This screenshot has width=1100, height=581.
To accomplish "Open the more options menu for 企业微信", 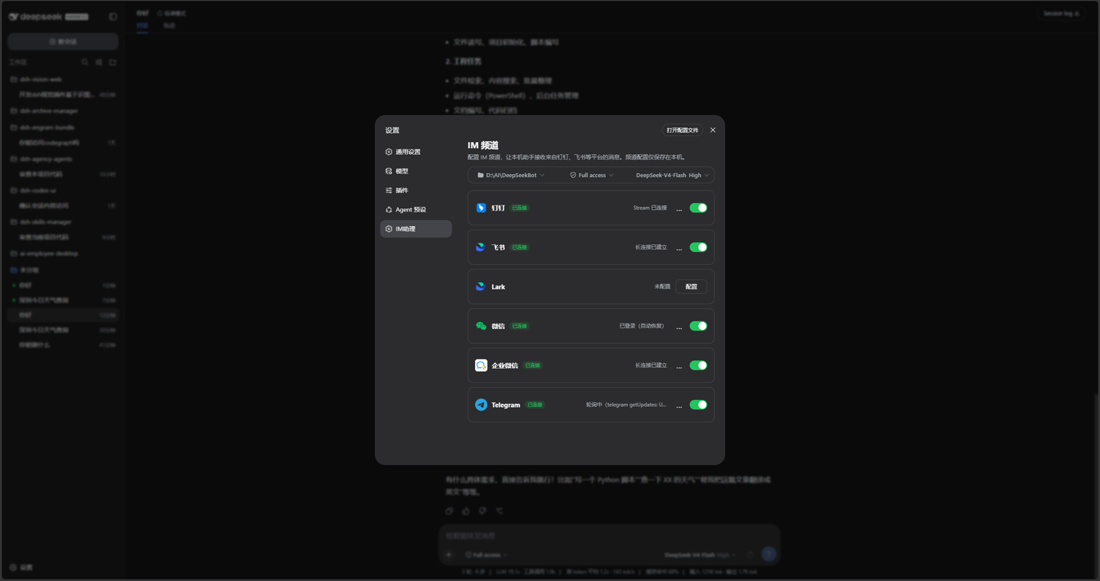I will point(679,366).
